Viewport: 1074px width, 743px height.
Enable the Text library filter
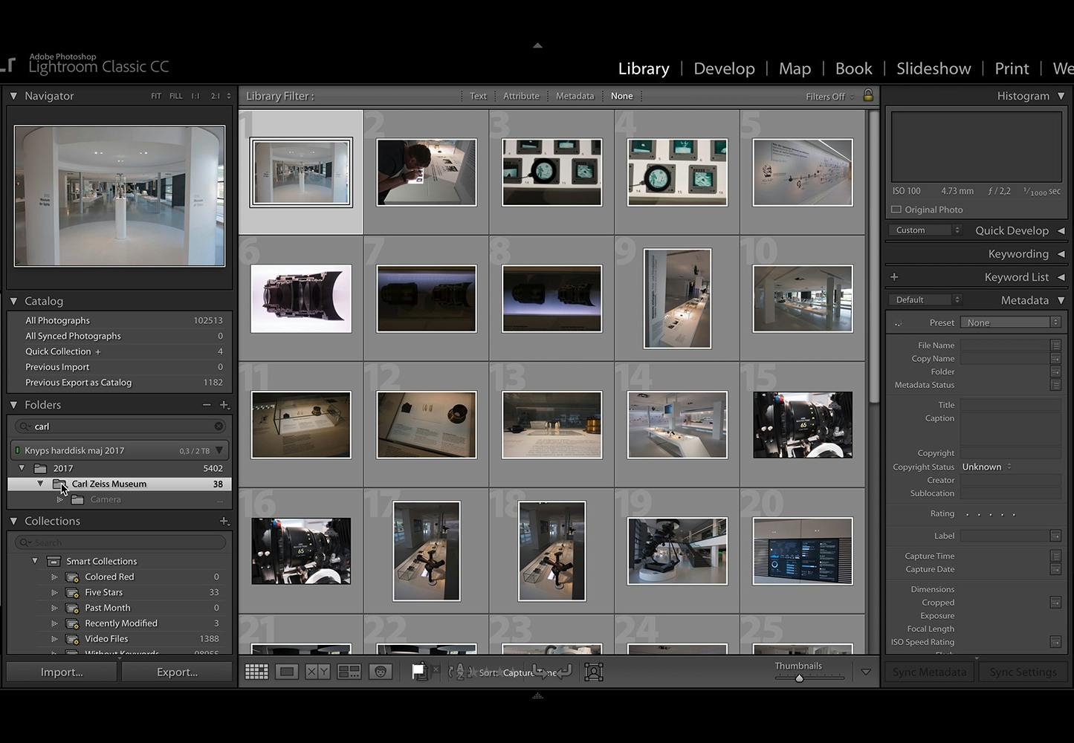pyautogui.click(x=478, y=96)
